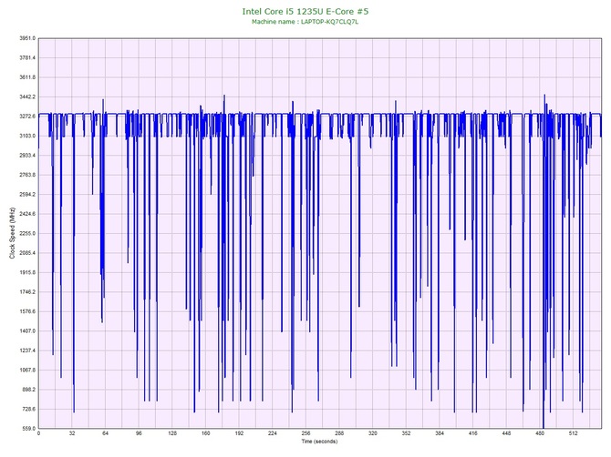This screenshot has width=611, height=457.
Task: Click the 'Clock Speed (MHz)' axis label
Action: tap(12, 233)
